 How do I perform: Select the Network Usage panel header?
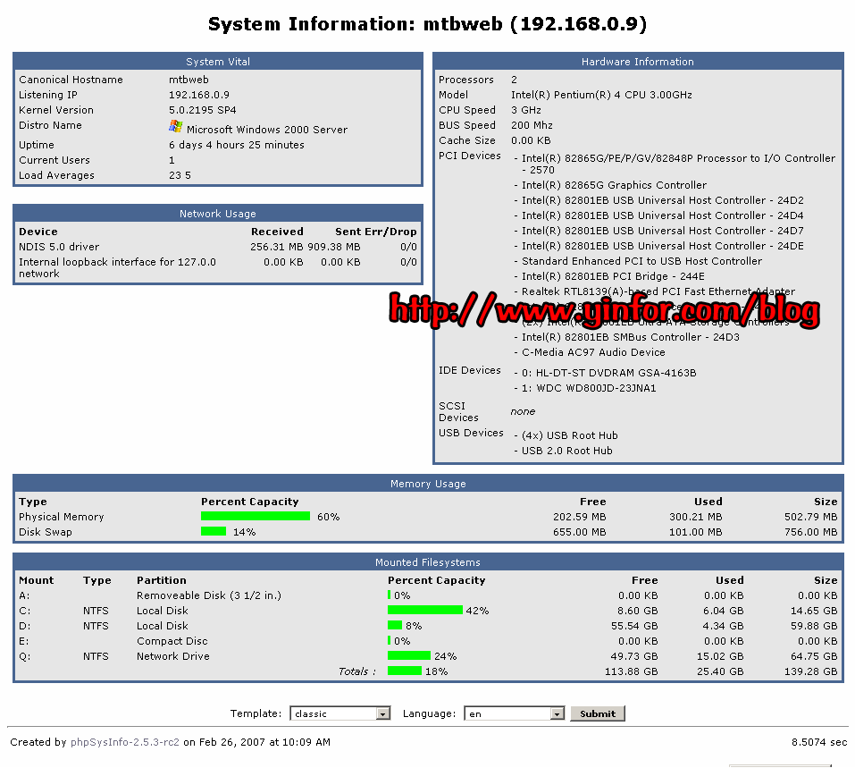[x=218, y=214]
